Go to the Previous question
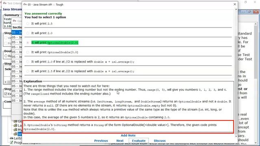This screenshot has width=260, height=146. [101, 141]
